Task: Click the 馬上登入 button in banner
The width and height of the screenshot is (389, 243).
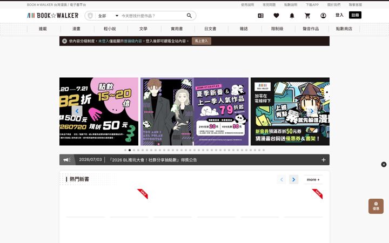Action: tap(201, 41)
